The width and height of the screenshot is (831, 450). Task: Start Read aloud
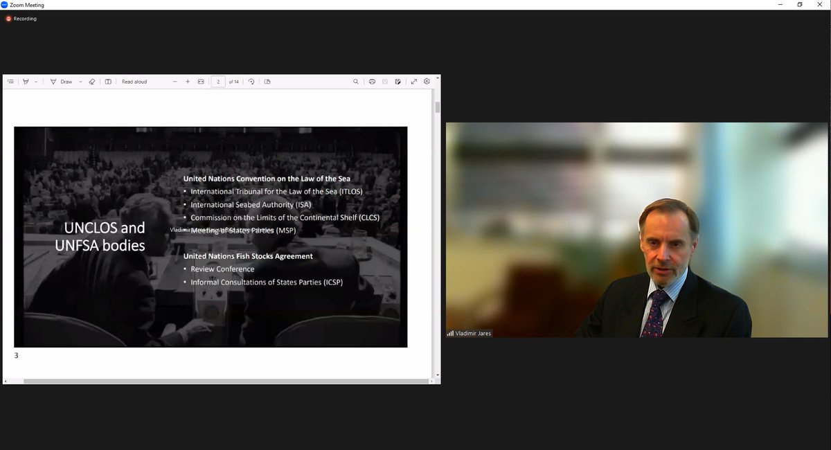pyautogui.click(x=134, y=82)
